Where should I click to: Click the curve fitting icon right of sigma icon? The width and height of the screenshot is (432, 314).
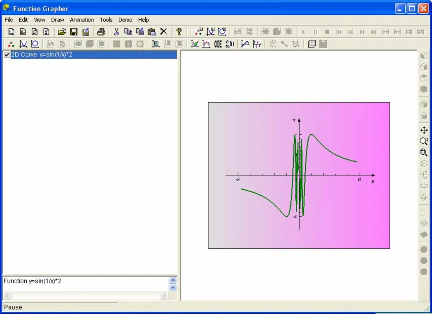click(x=245, y=44)
